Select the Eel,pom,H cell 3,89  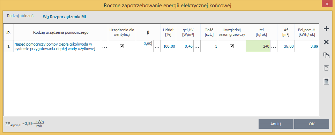307,46
